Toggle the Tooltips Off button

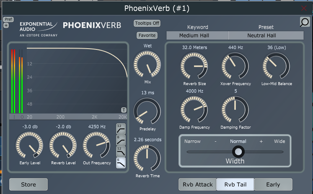(147, 23)
